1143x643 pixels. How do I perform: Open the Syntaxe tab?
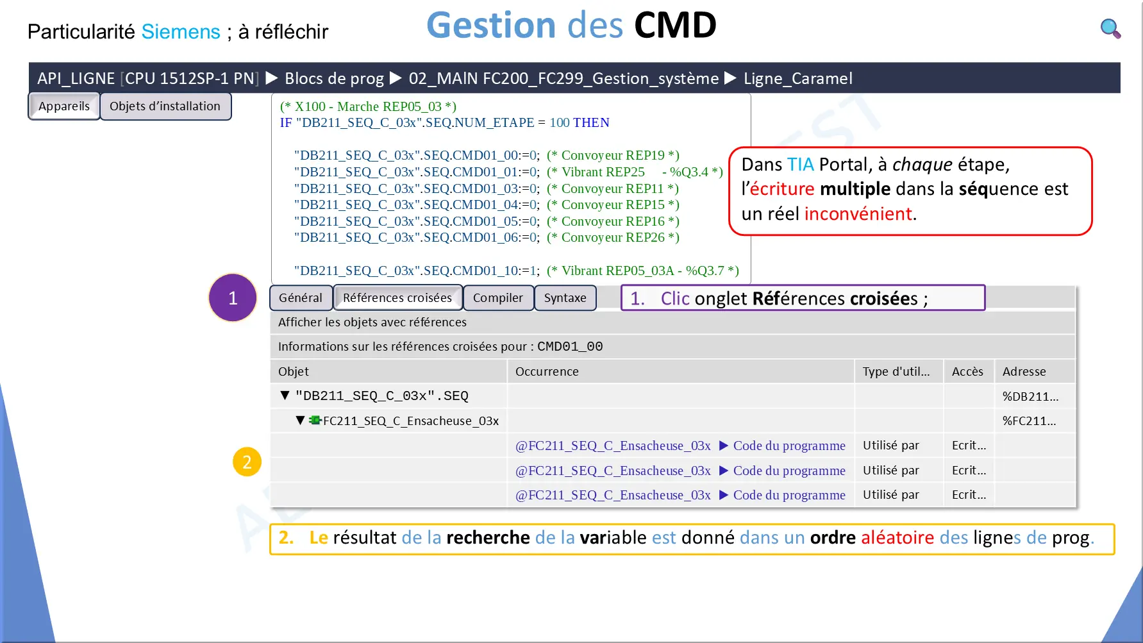click(565, 298)
